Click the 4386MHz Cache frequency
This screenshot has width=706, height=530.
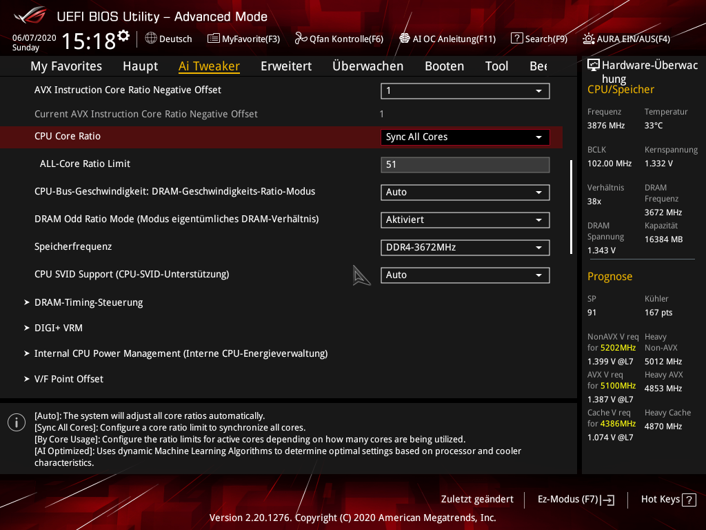(618, 424)
